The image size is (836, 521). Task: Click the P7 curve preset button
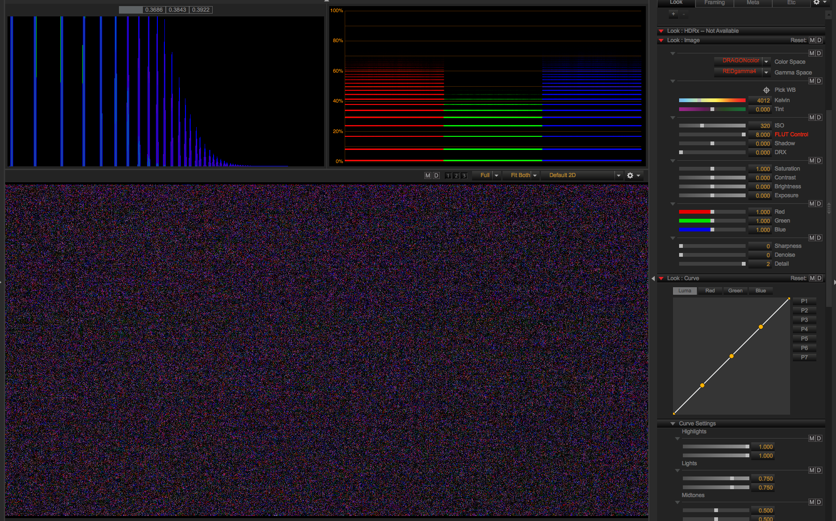[804, 357]
